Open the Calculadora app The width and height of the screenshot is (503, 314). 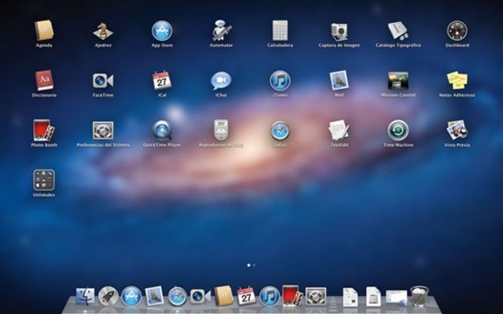click(x=280, y=31)
